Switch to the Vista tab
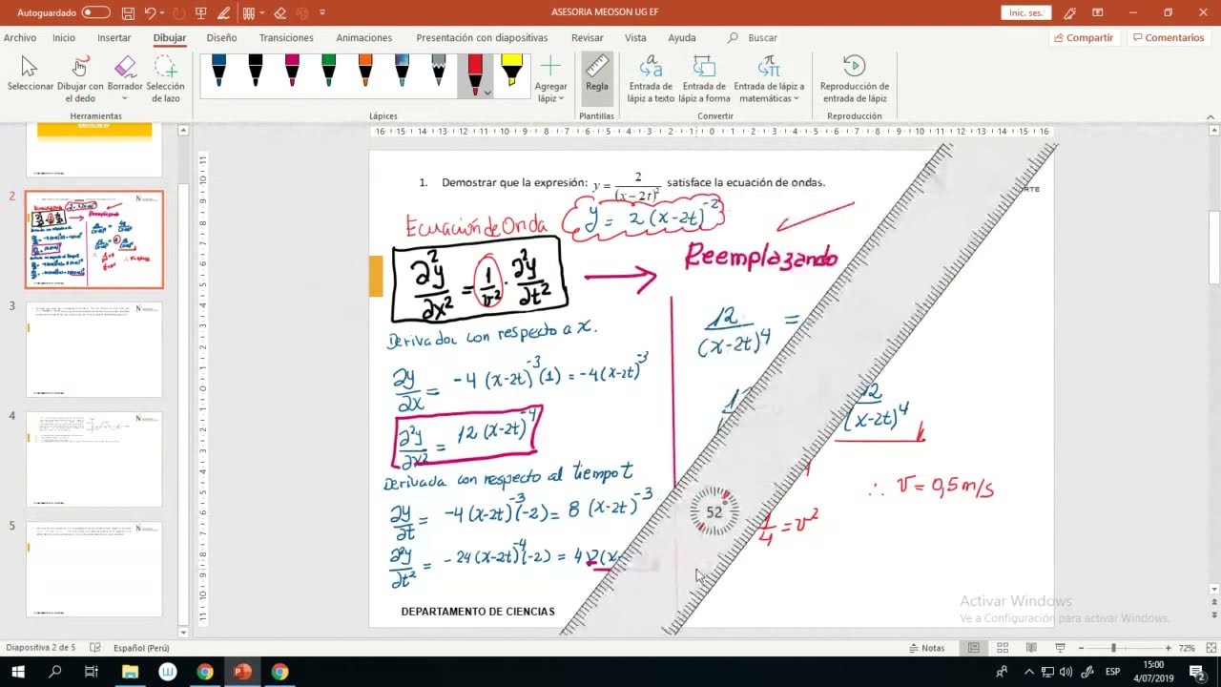Image resolution: width=1221 pixels, height=687 pixels. tap(635, 37)
